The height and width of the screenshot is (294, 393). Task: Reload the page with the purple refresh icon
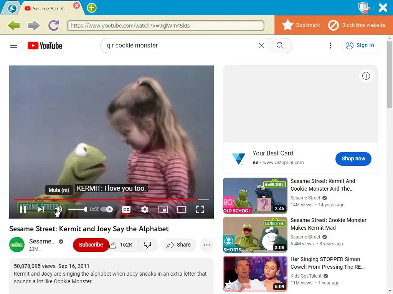(54, 25)
